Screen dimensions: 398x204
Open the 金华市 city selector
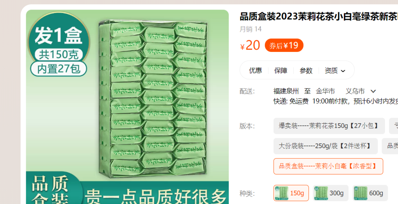(x=325, y=91)
